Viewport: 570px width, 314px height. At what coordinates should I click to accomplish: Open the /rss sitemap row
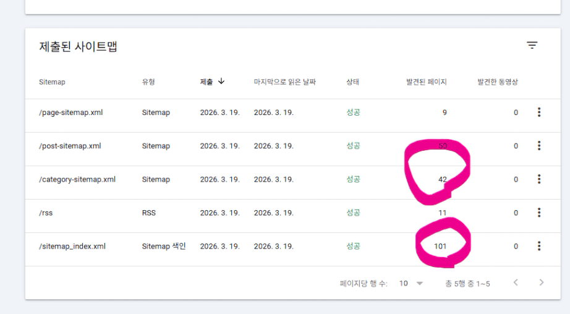pos(46,213)
